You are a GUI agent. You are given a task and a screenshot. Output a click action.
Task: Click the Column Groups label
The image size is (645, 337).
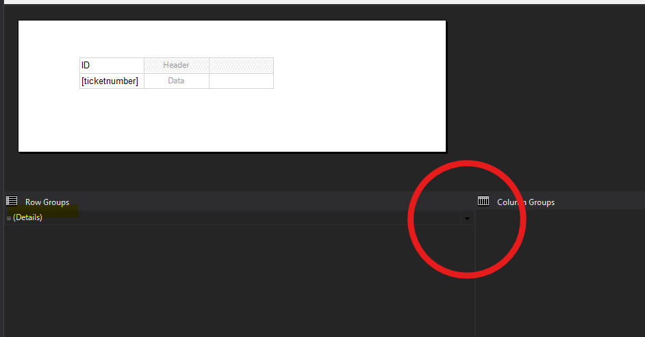point(526,202)
